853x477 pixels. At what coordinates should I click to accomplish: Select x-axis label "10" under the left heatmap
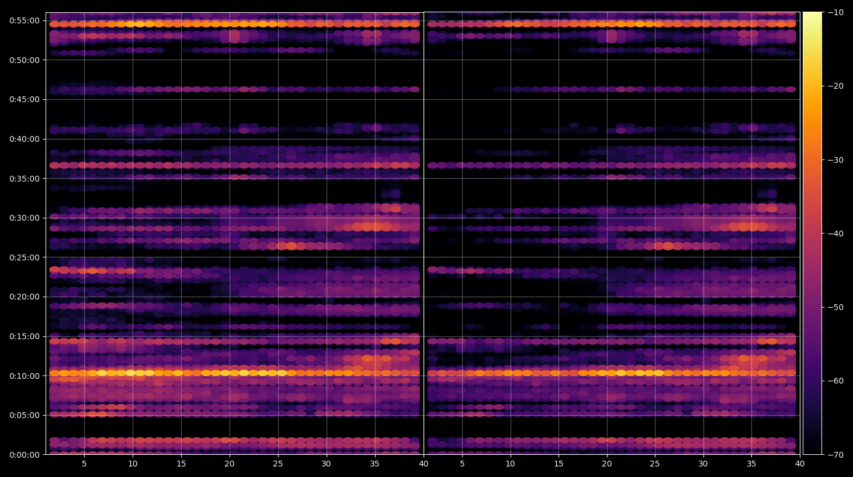point(133,464)
